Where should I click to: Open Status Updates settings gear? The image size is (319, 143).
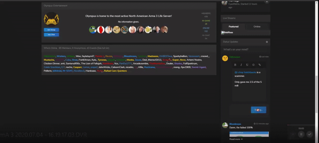click(x=267, y=42)
